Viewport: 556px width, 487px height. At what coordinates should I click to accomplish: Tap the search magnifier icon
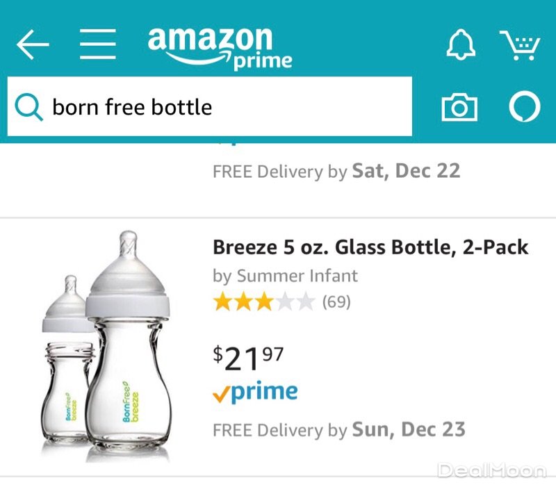(29, 107)
